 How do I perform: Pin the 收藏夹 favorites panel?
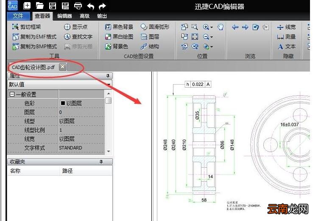[x=101, y=162]
